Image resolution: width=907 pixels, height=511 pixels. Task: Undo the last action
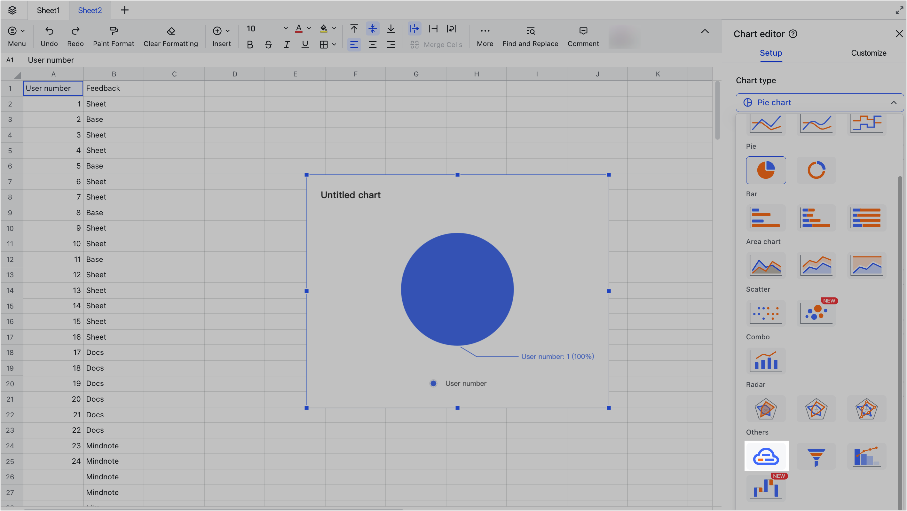click(49, 35)
